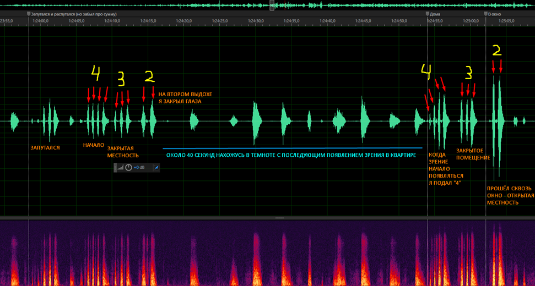Click ruler time 1:24:40,0
Viewport: 535px width, 286px height.
[327, 21]
